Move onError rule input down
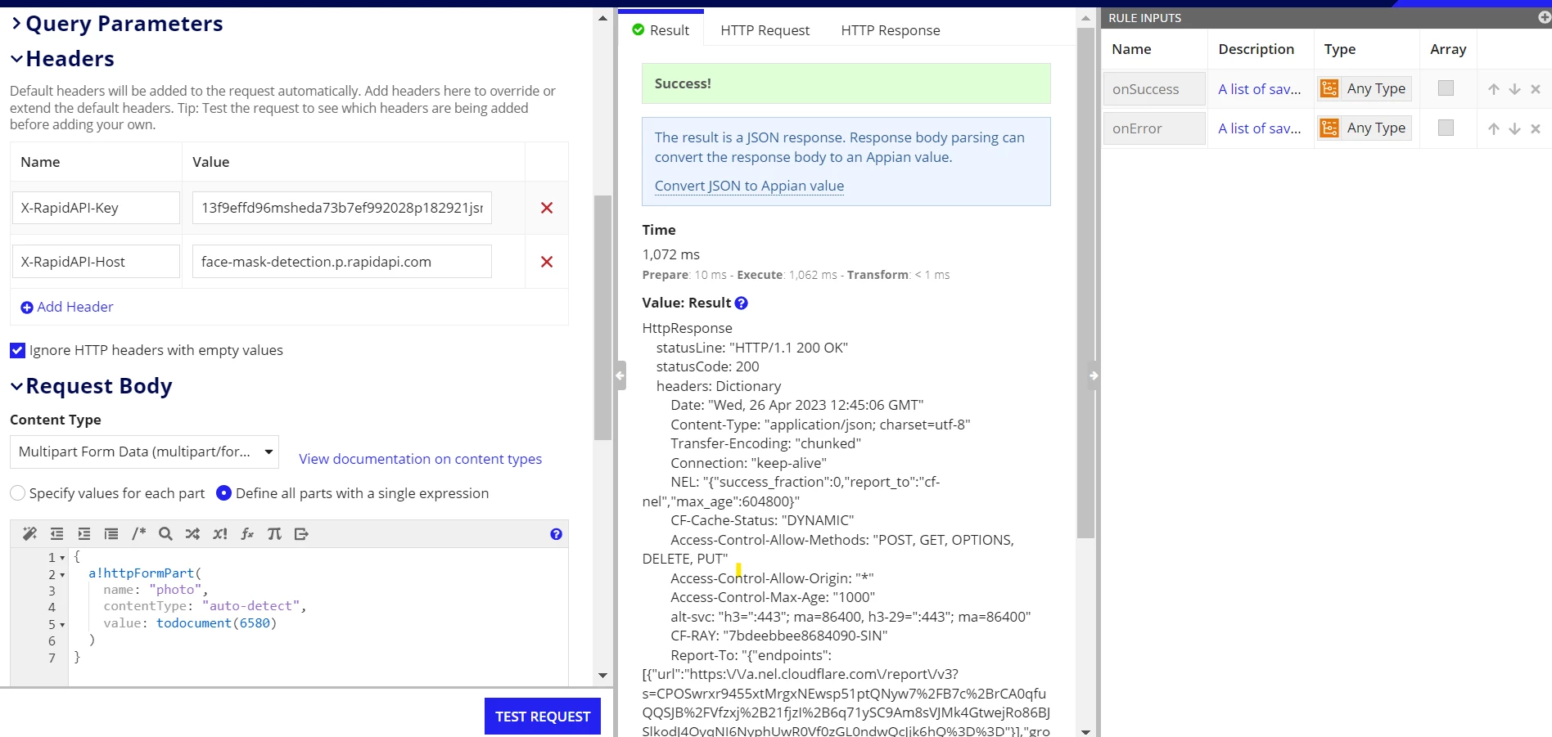The image size is (1552, 737). pyautogui.click(x=1515, y=128)
